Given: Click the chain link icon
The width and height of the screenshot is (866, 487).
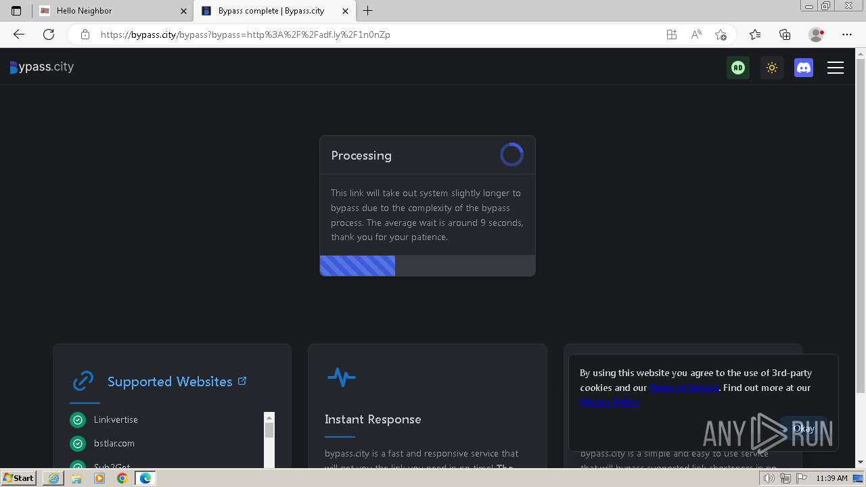Looking at the screenshot, I should click(x=83, y=381).
